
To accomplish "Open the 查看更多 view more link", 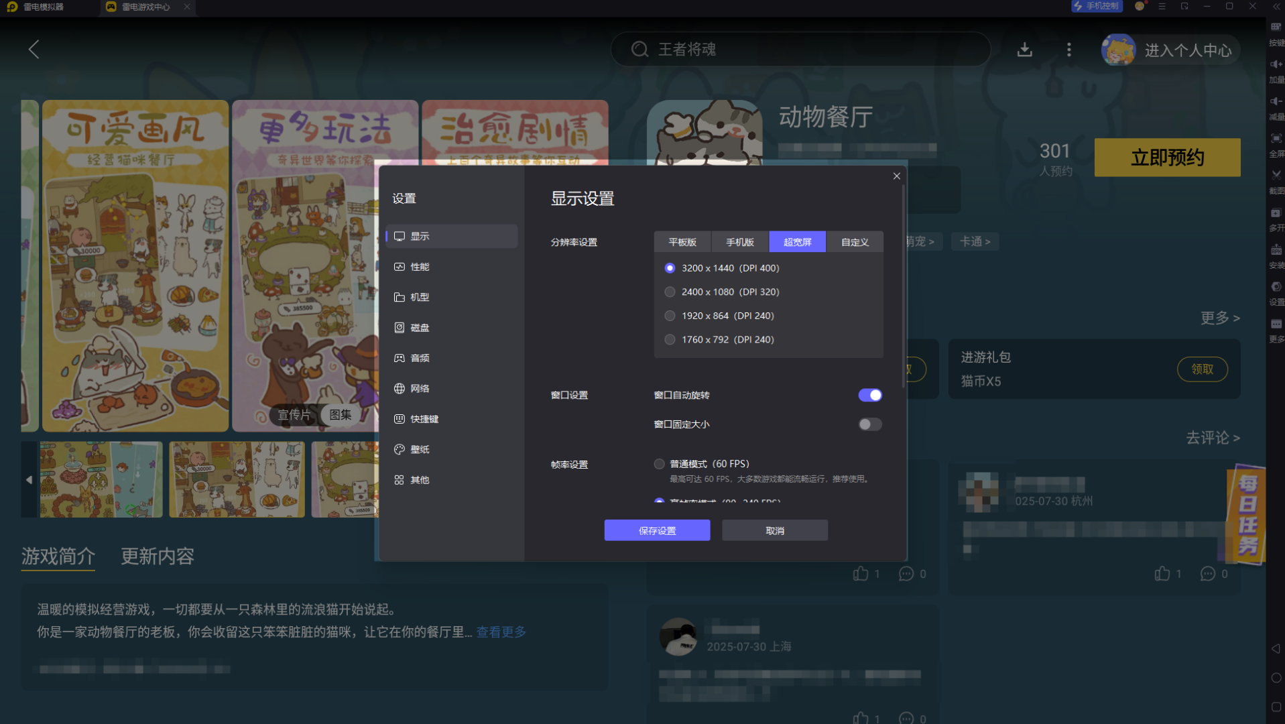I will 501,632.
